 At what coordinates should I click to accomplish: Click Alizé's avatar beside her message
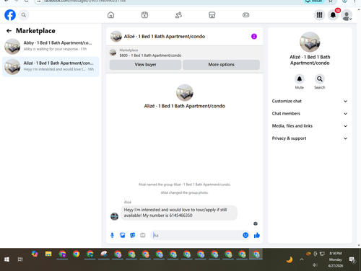click(x=114, y=216)
